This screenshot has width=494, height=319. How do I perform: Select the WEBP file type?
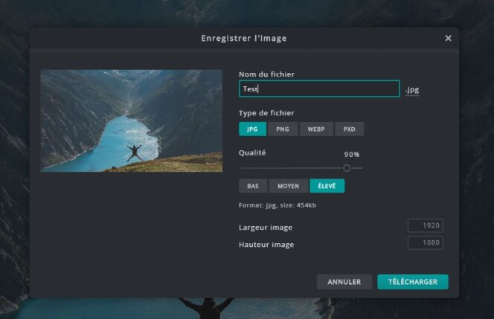pos(316,129)
